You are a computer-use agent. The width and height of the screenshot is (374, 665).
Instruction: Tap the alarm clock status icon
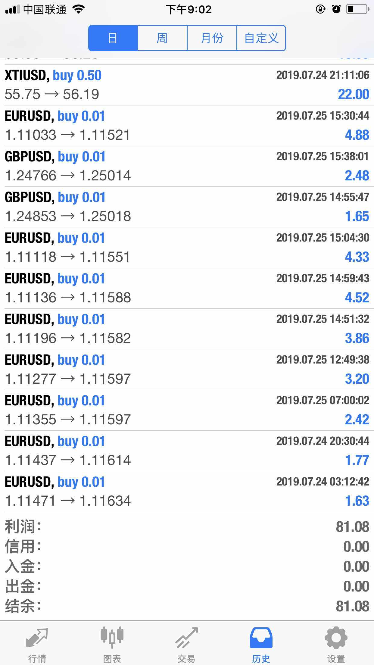tap(336, 9)
